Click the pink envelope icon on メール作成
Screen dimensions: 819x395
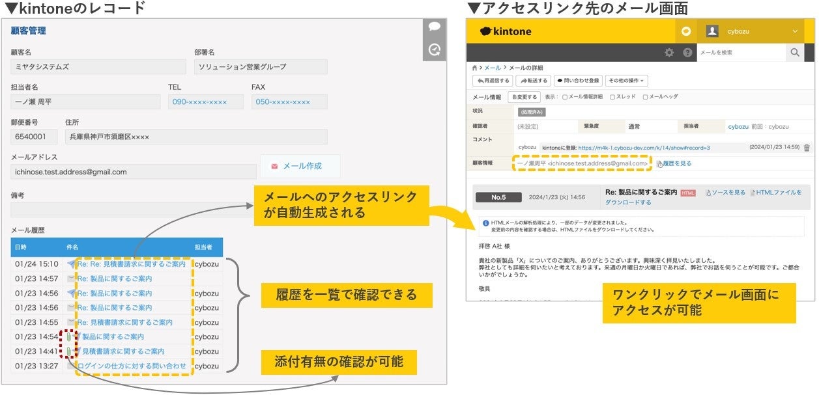point(274,166)
